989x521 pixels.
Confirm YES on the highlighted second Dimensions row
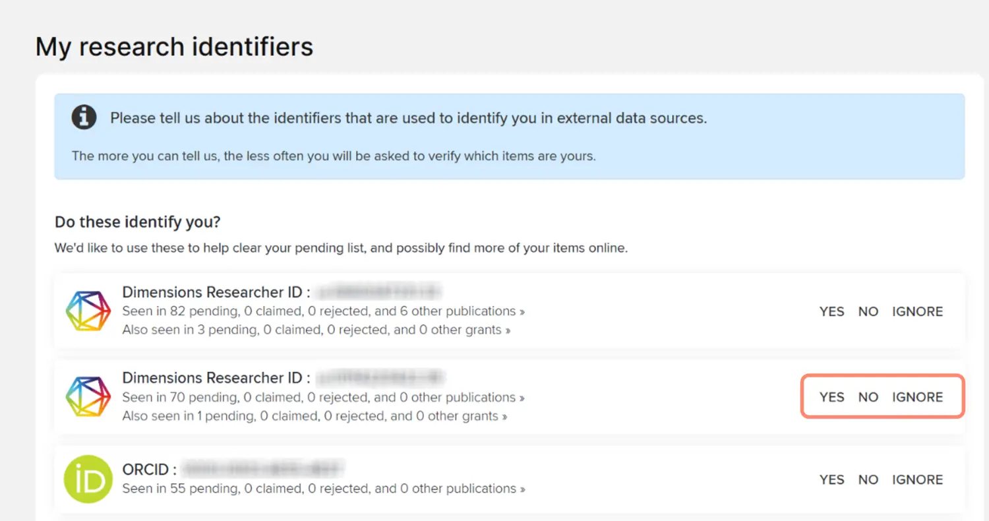[831, 396]
